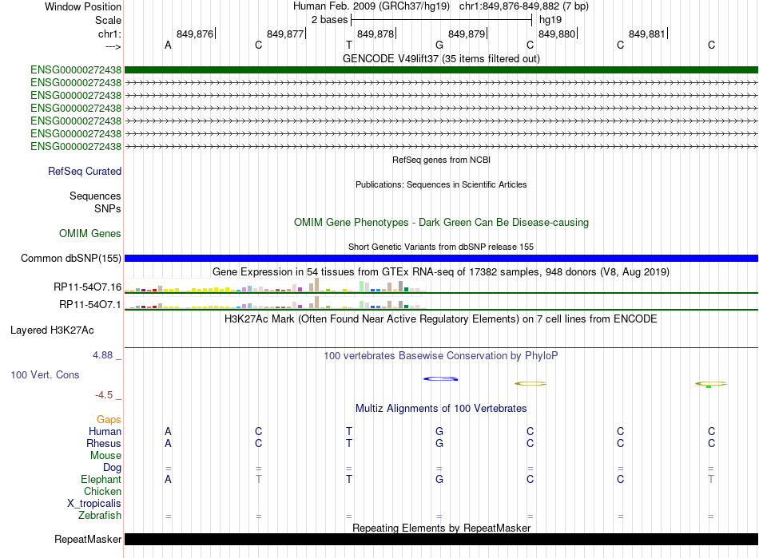Open the H3K27Ac Mark track title

[x=441, y=319]
